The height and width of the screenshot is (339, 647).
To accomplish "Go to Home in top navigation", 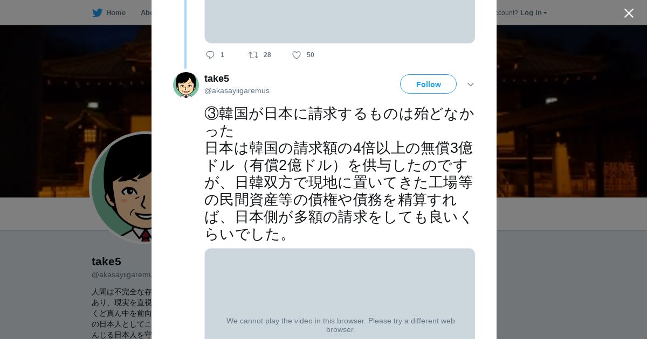I will (115, 13).
